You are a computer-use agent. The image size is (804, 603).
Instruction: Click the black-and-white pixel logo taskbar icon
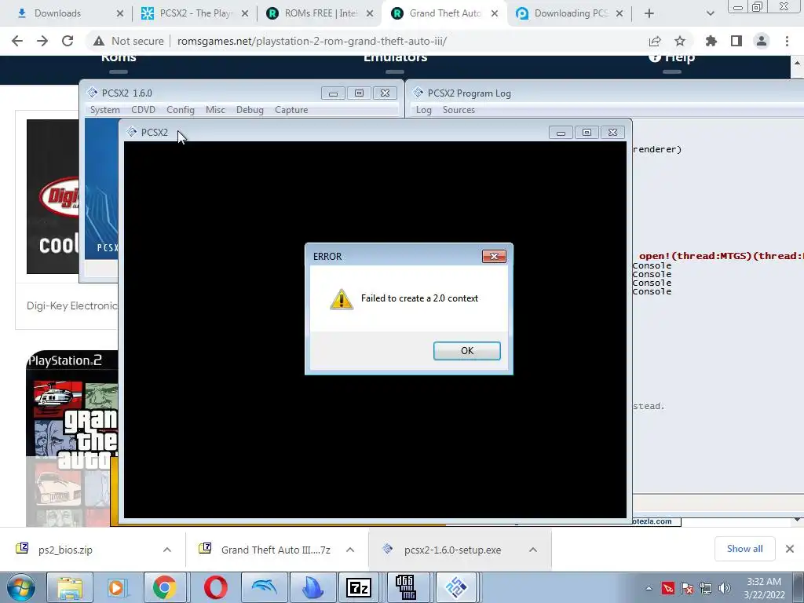point(406,587)
